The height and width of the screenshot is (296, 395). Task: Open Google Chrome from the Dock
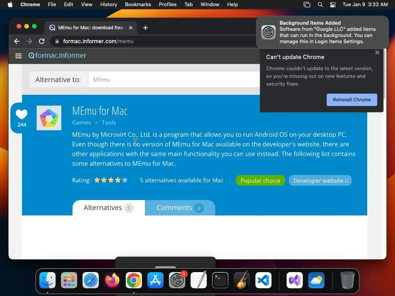coord(134,280)
